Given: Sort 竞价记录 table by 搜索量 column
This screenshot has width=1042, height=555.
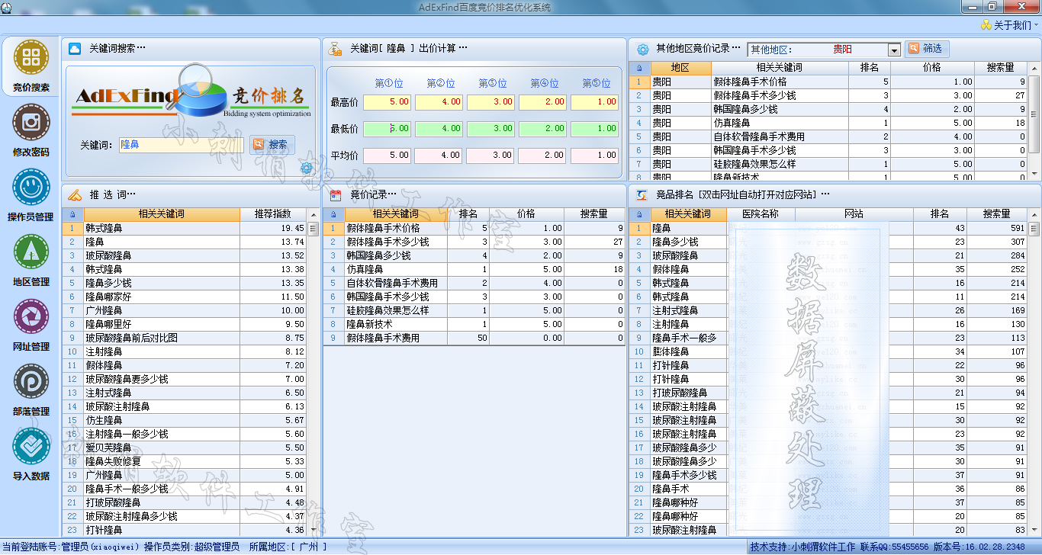Looking at the screenshot, I should coord(593,214).
